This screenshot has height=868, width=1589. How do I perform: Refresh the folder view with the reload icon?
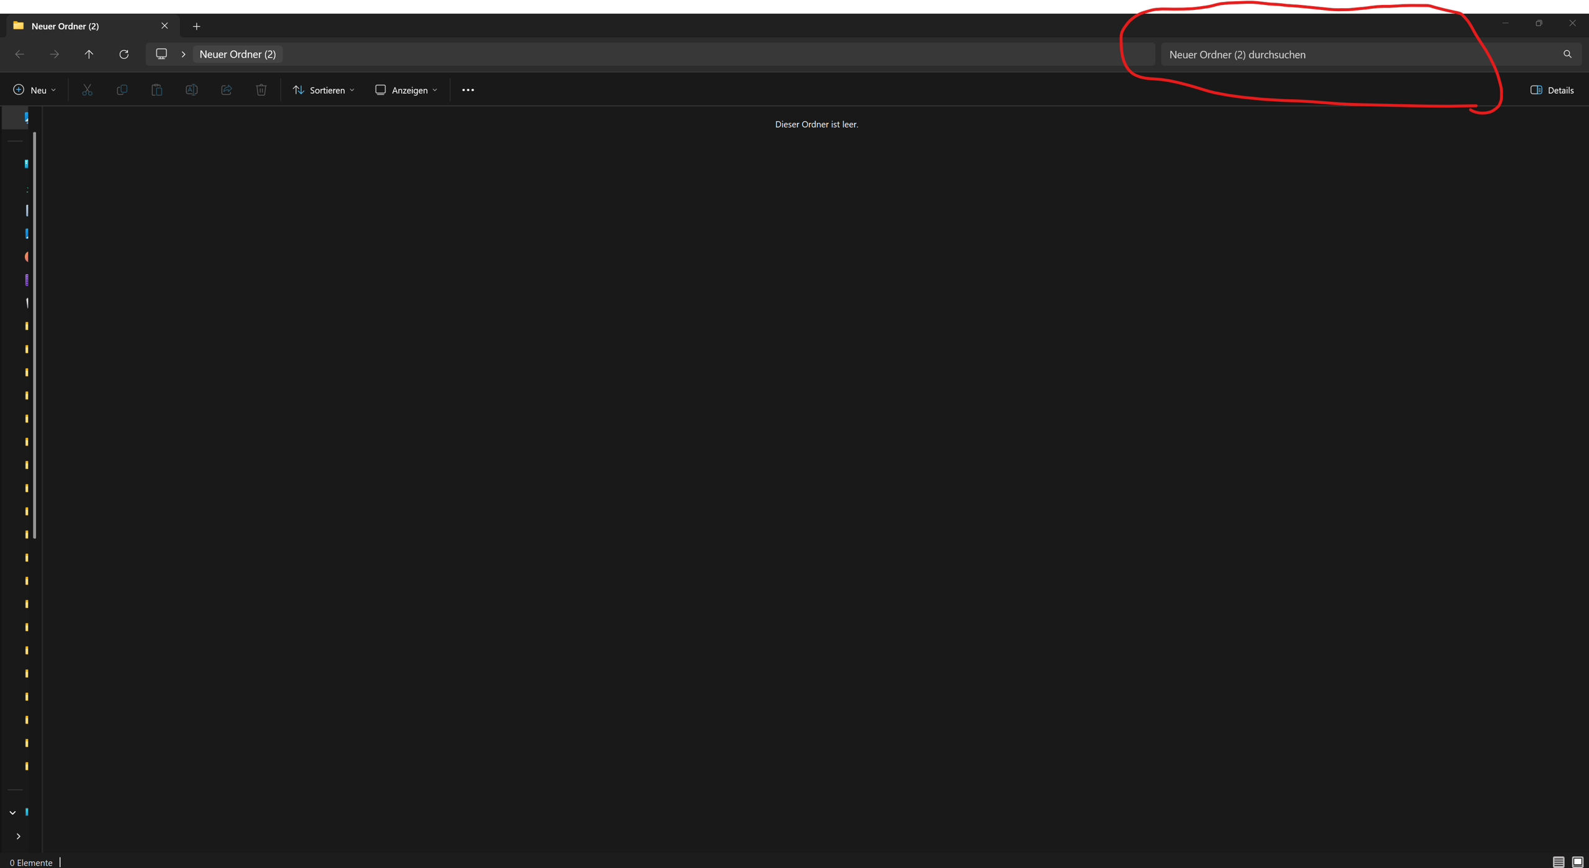click(x=124, y=54)
